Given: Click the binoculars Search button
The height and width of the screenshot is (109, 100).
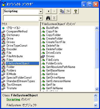Looking at the screenshot, I should 48,18.
